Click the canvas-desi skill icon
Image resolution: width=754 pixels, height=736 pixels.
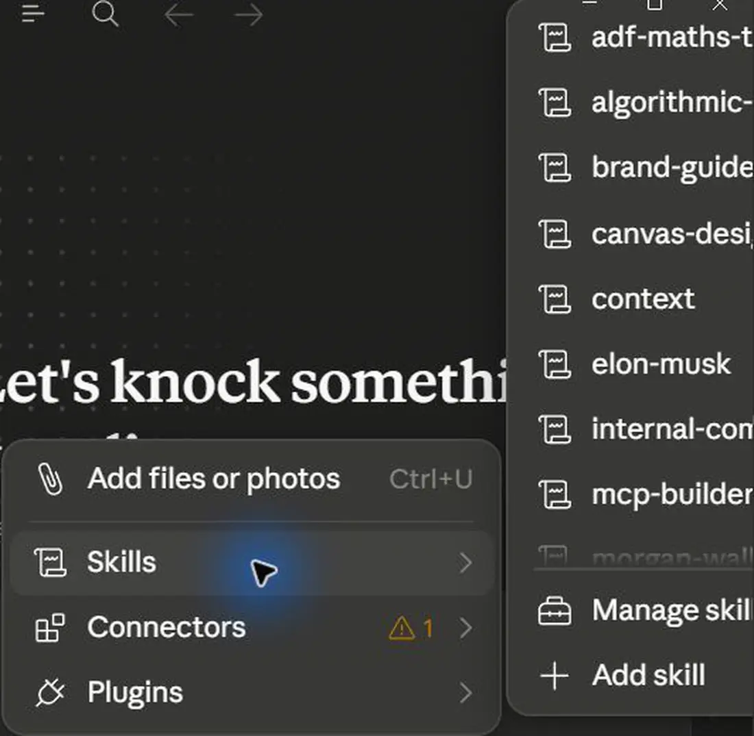coord(555,234)
